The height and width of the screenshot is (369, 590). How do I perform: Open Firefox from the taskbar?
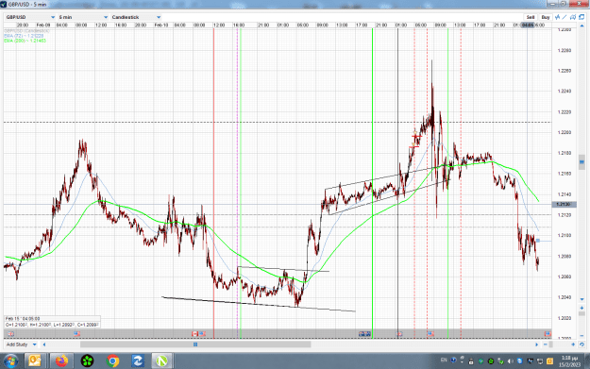click(x=61, y=361)
